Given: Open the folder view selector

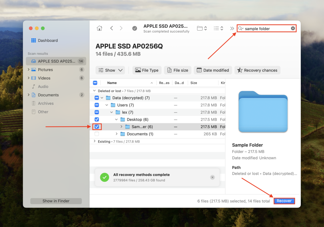Looking at the screenshot, I should coord(202,28).
